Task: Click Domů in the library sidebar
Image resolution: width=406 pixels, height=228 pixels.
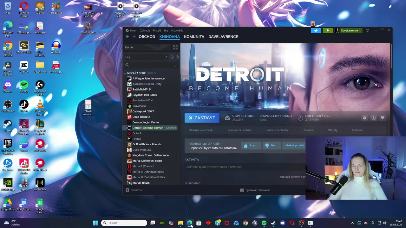Action: pyautogui.click(x=147, y=47)
